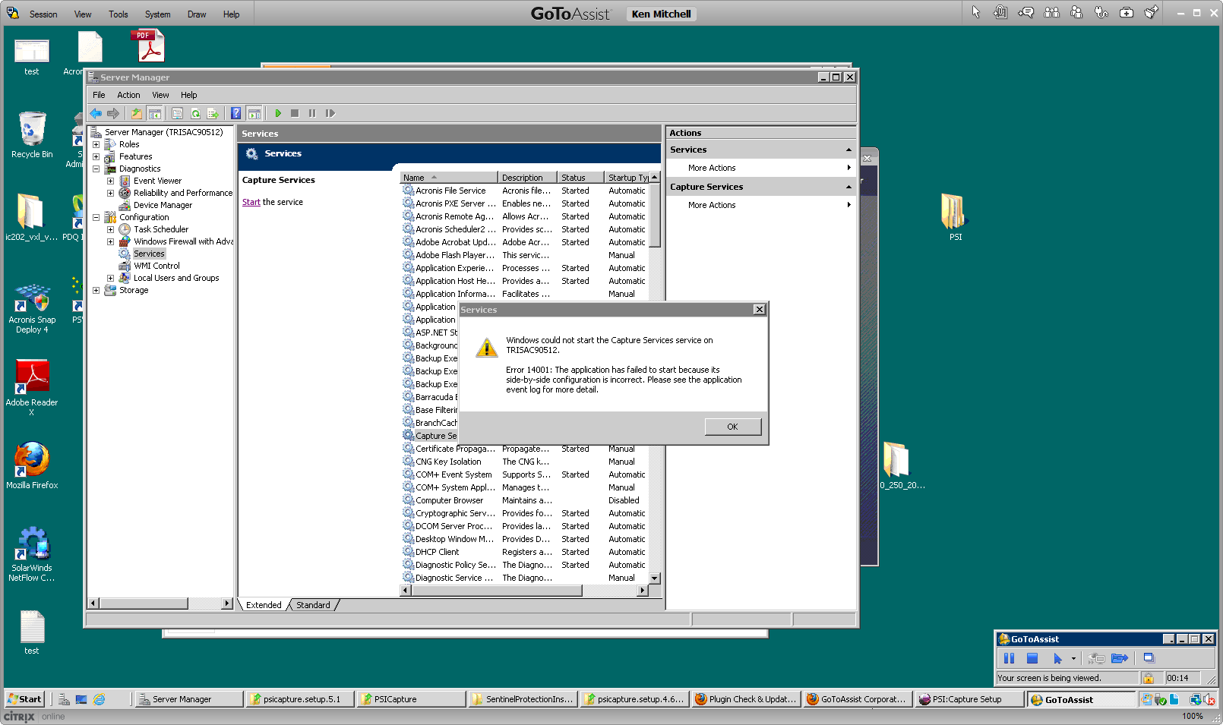Select the Acronis File Service row

tap(525, 191)
